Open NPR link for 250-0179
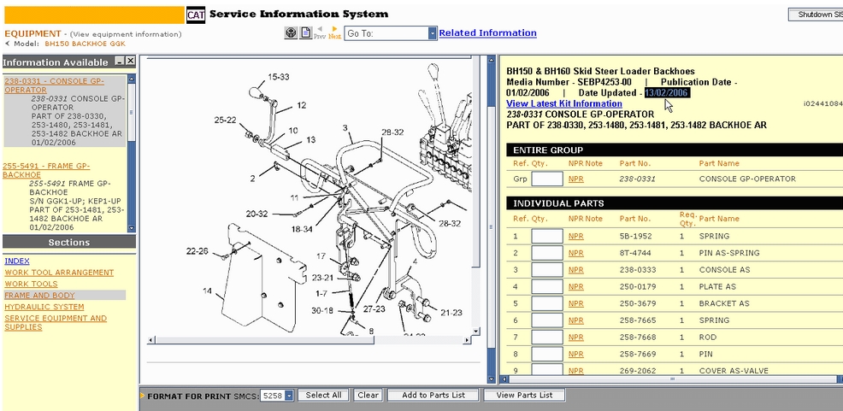 pos(575,287)
